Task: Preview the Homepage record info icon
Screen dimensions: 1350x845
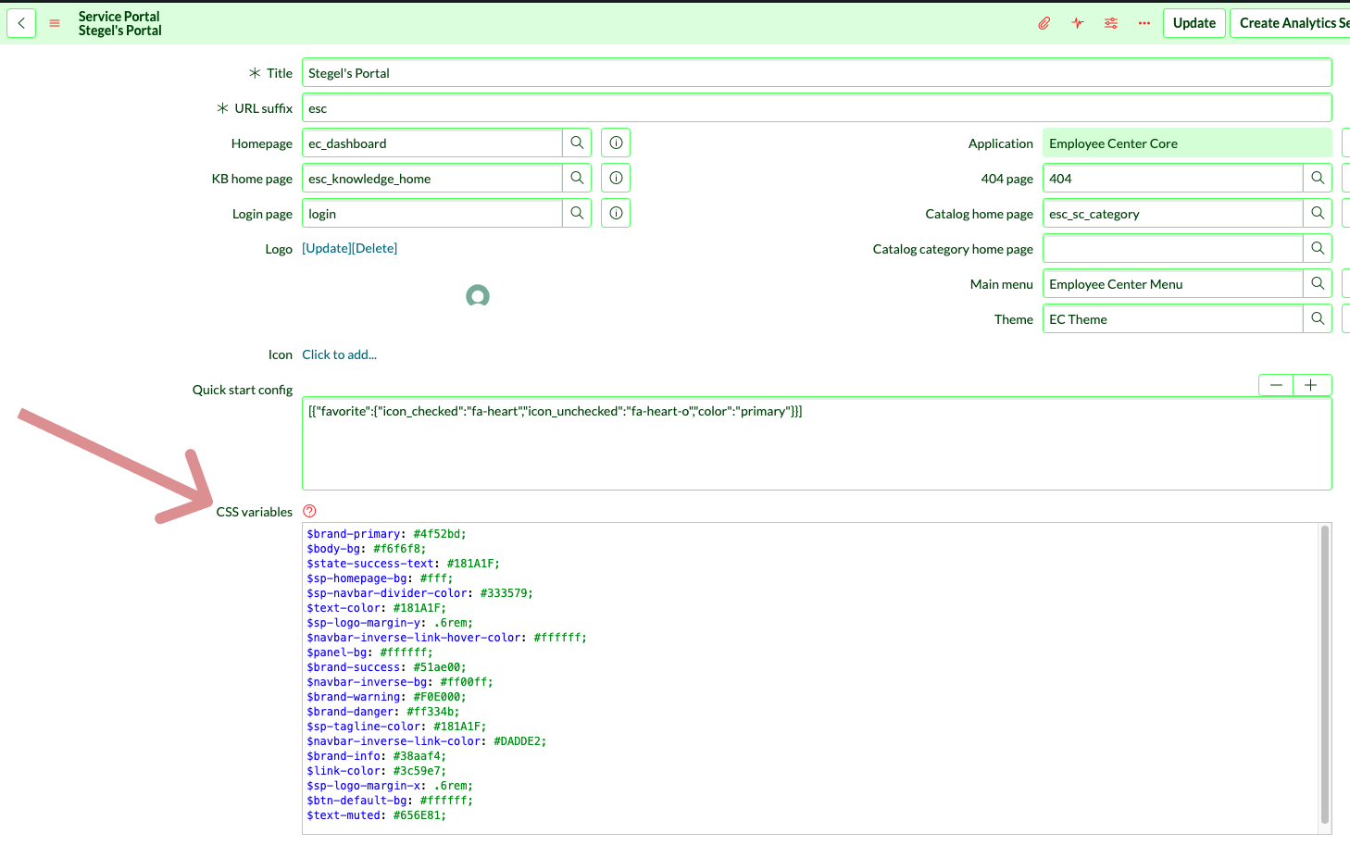Action: click(616, 143)
